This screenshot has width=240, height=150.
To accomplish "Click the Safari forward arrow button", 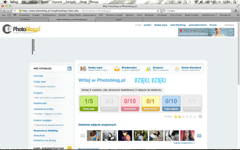I will point(8,11).
